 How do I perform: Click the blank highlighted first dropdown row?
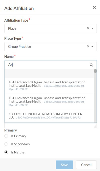tap(49, 73)
